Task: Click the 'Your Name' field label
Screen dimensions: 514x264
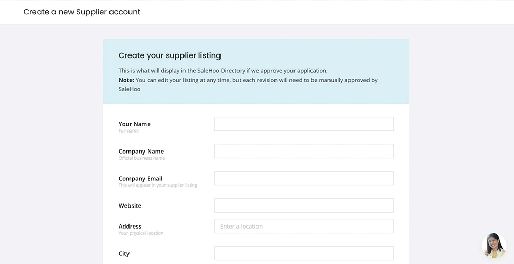Action: tap(134, 124)
